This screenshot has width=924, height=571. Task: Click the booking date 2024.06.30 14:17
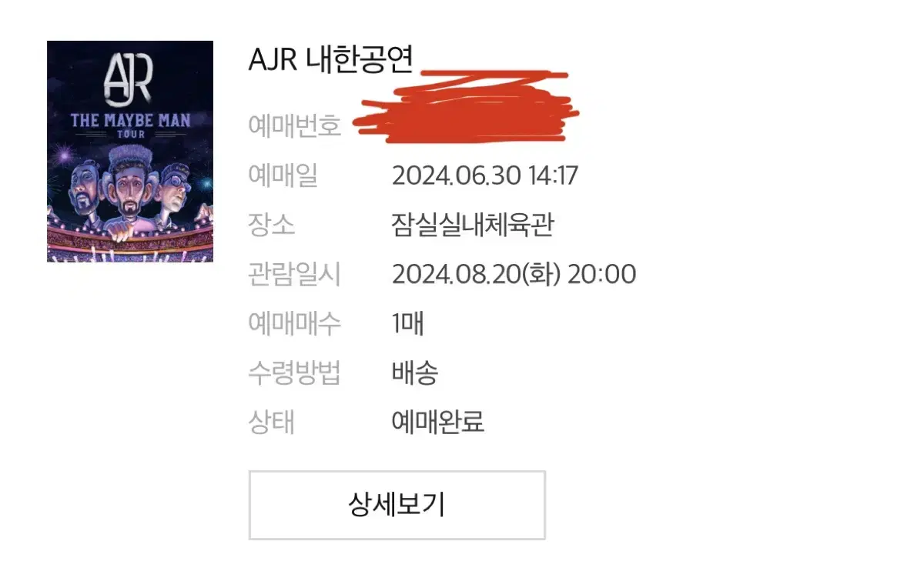(x=484, y=175)
